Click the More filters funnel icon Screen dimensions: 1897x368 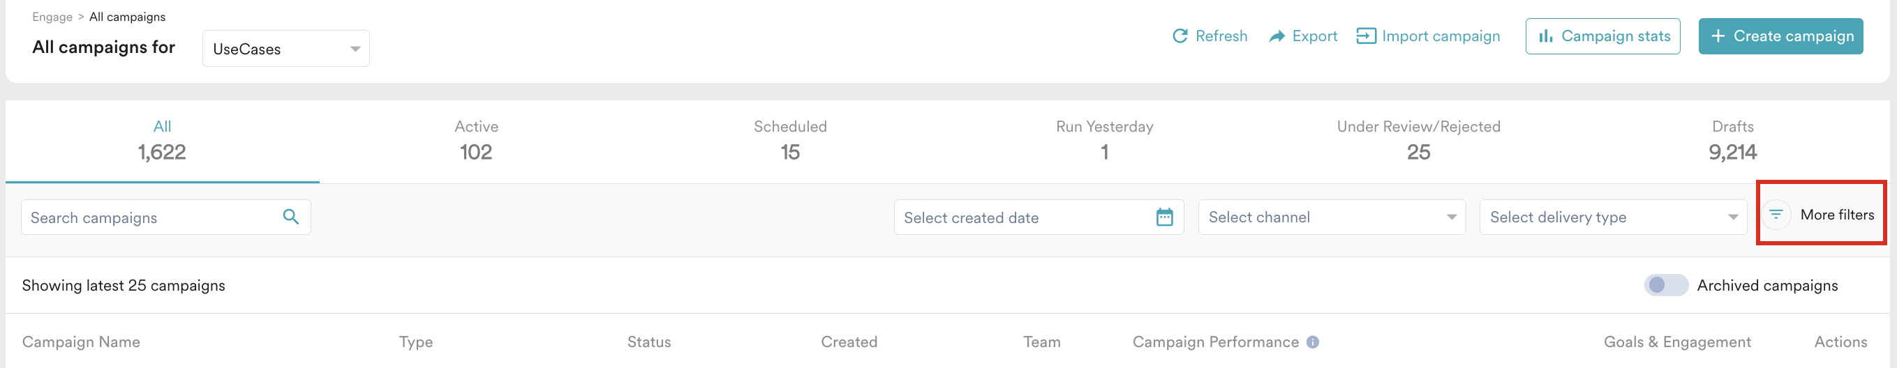[1776, 215]
